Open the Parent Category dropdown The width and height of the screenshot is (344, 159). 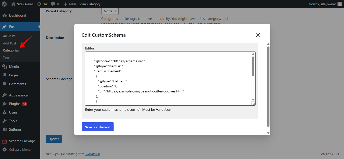(110, 11)
